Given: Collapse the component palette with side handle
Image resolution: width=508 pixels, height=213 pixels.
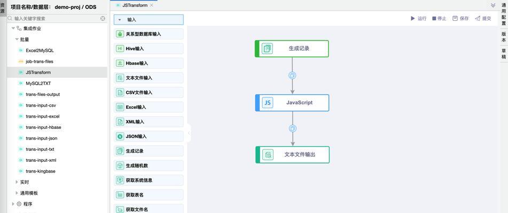Looking at the screenshot, I should [x=189, y=133].
